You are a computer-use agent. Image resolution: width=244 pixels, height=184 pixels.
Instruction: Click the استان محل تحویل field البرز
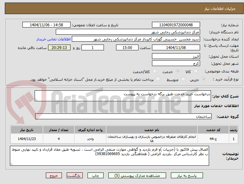click(x=176, y=56)
